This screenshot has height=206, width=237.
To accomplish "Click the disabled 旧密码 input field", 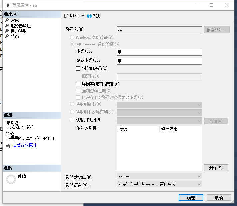I will pos(159,77).
